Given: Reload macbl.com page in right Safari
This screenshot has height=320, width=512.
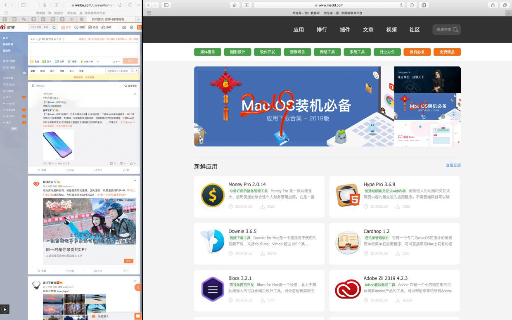Looking at the screenshot, I should coord(401,5).
